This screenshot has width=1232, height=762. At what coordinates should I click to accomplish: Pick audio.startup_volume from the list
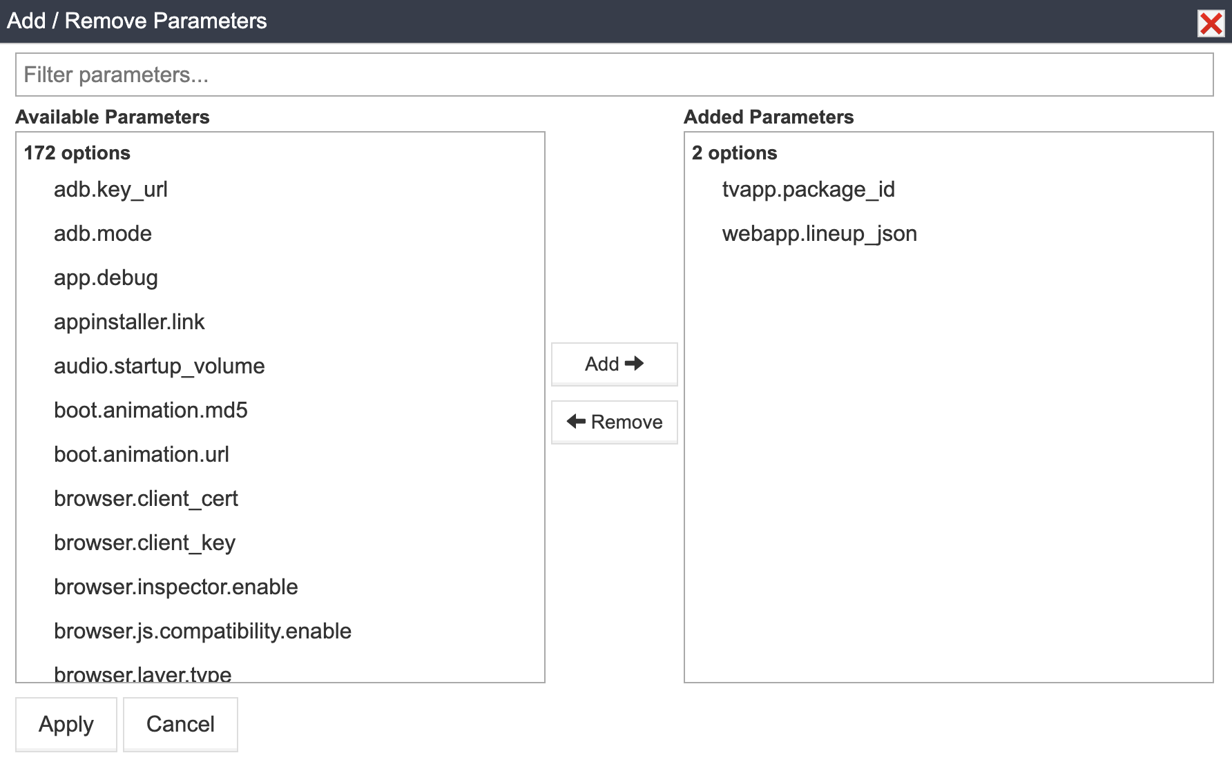(159, 367)
